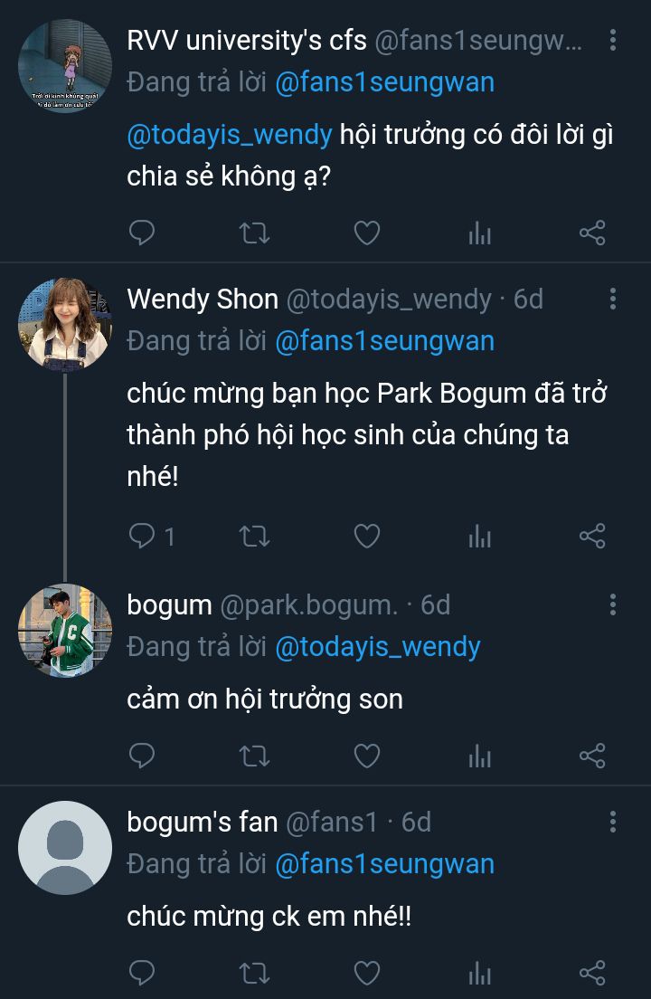651x999 pixels.
Task: Like Wendy Shon's congratulation tweet
Action: tap(366, 537)
